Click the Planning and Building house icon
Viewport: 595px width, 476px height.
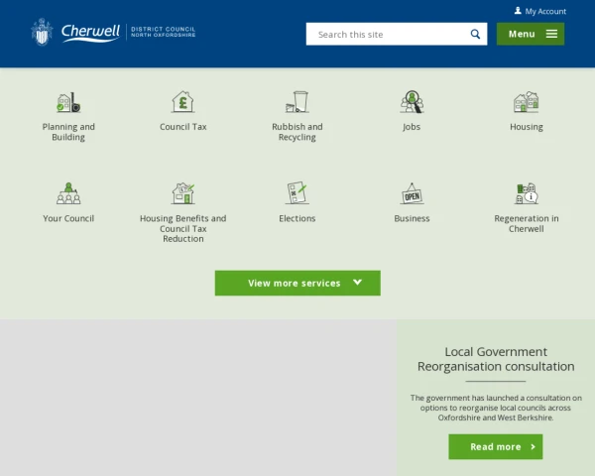point(68,102)
